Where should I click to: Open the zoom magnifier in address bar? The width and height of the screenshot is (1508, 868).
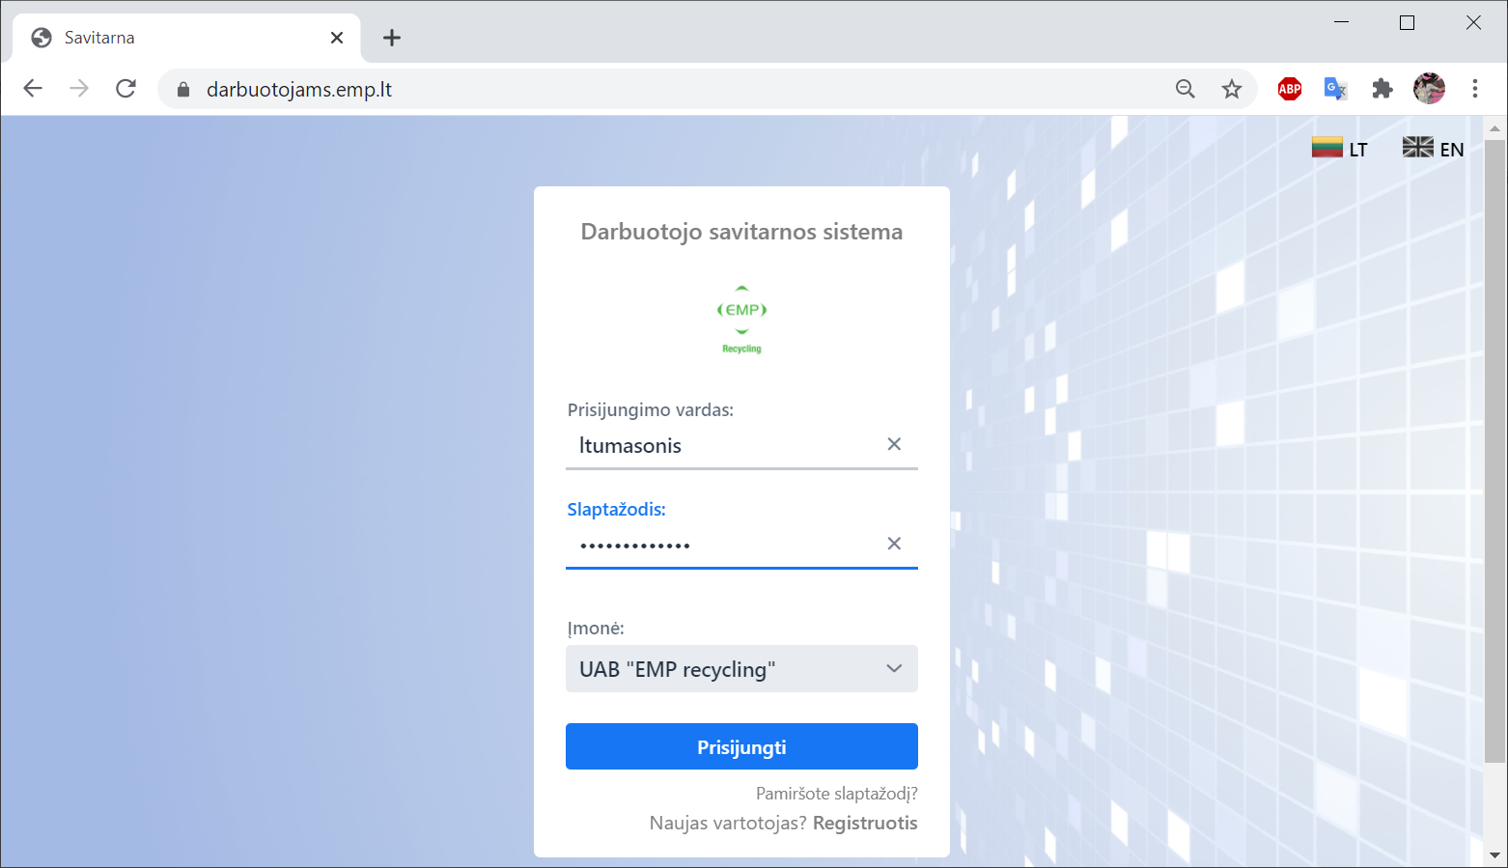point(1186,89)
